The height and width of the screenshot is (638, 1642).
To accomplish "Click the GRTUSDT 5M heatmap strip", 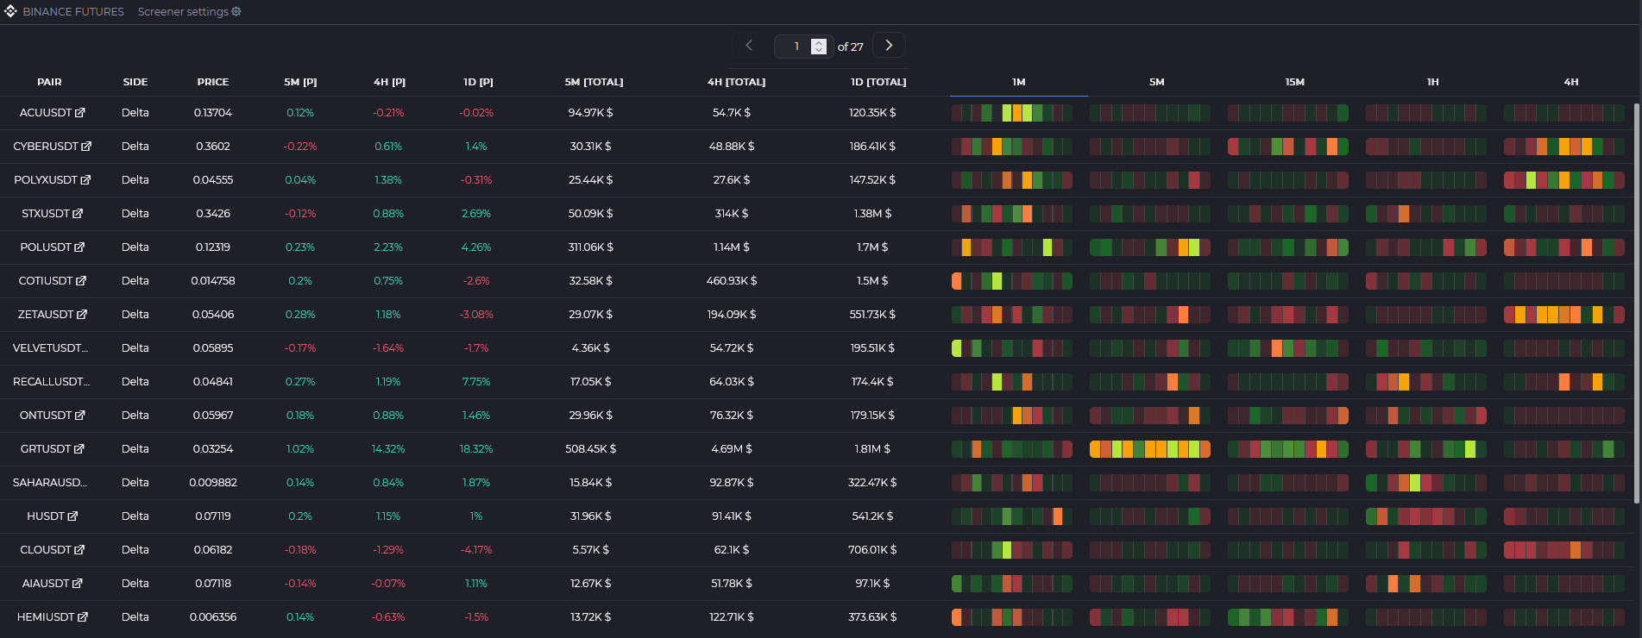I will 1150,449.
